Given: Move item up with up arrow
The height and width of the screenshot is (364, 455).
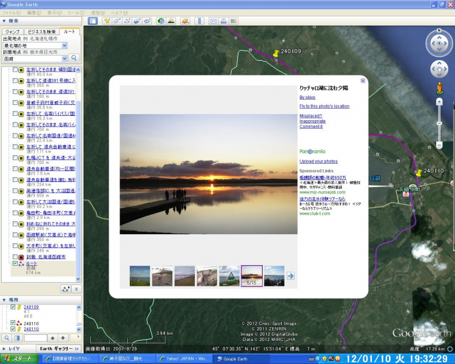Looking at the screenshot, I should 53,338.
